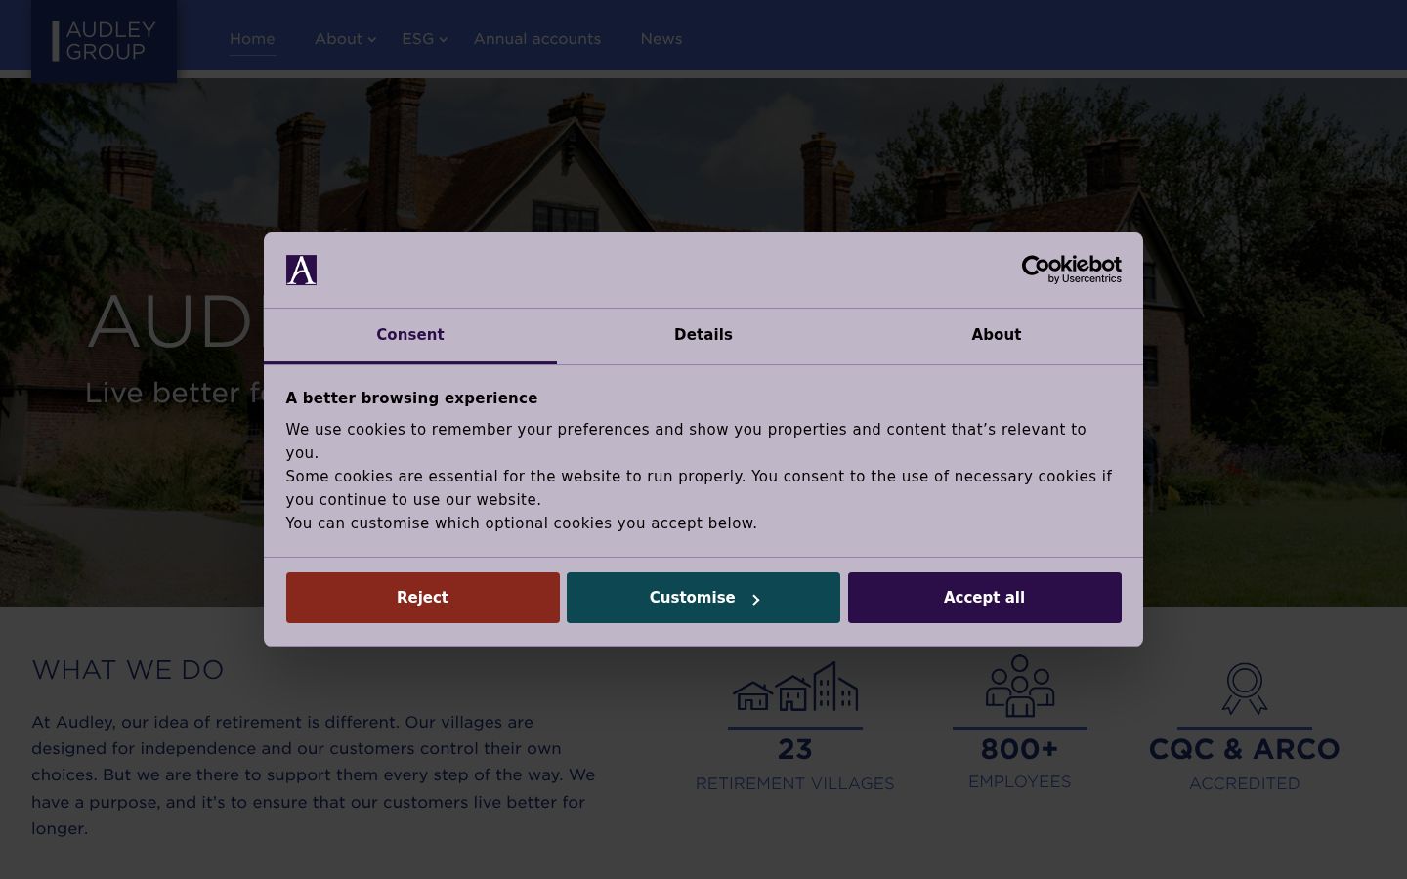1407x879 pixels.
Task: Click the employees people group icon
Action: tap(1019, 686)
